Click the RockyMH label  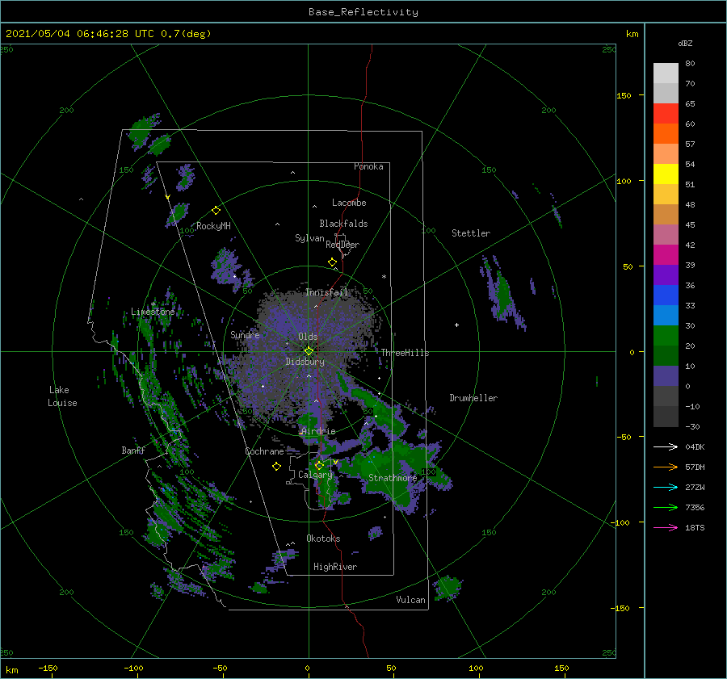tap(213, 226)
